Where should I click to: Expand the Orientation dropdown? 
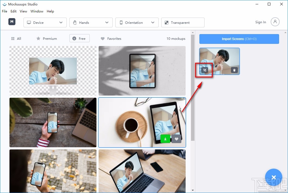pos(137,22)
